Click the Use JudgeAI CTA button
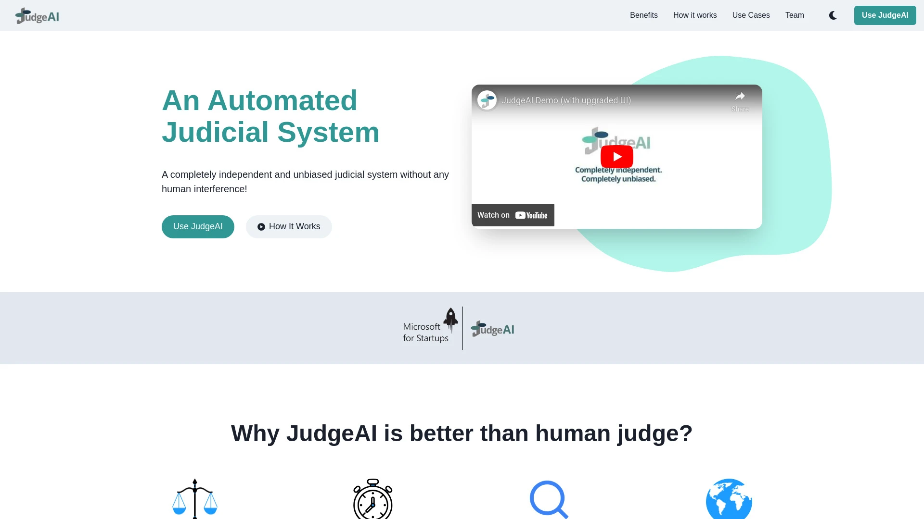This screenshot has width=924, height=519. click(885, 15)
